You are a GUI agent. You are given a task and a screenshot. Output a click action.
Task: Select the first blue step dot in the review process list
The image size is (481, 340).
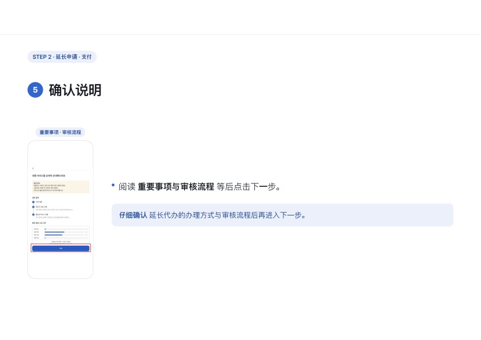coord(34,202)
